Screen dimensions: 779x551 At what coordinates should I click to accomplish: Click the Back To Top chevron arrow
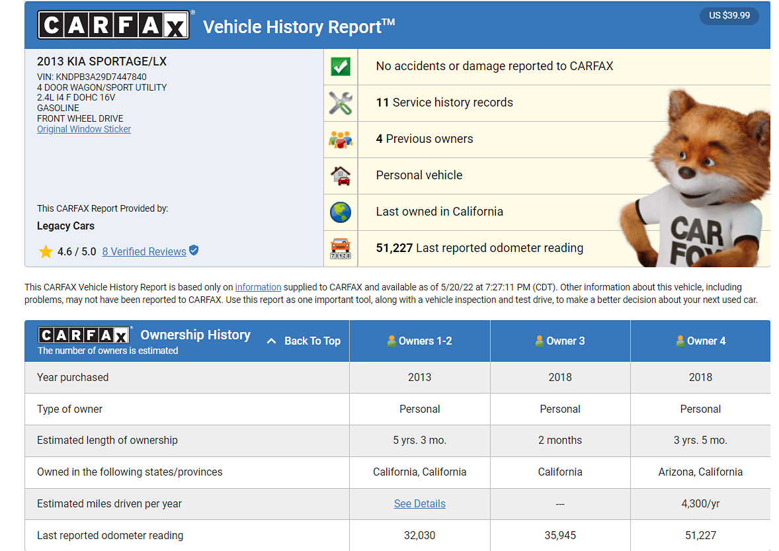click(271, 341)
